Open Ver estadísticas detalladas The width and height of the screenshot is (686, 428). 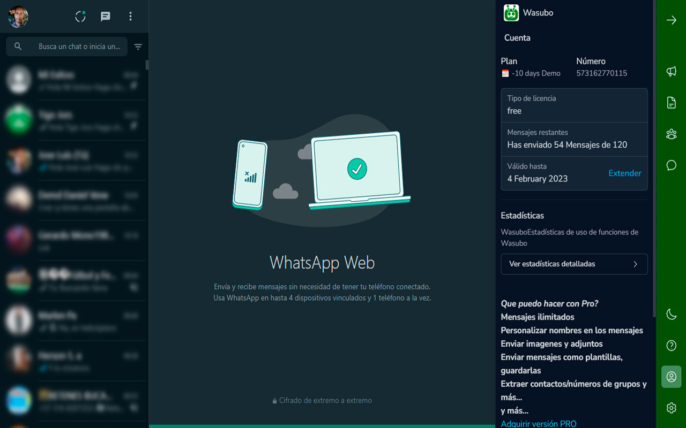(x=574, y=264)
